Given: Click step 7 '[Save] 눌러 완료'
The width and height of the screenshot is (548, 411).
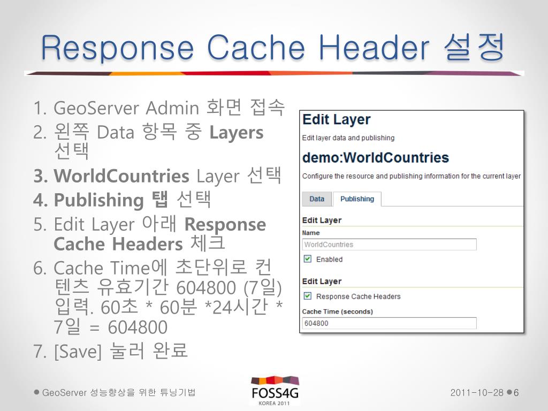Looking at the screenshot, I should (110, 351).
